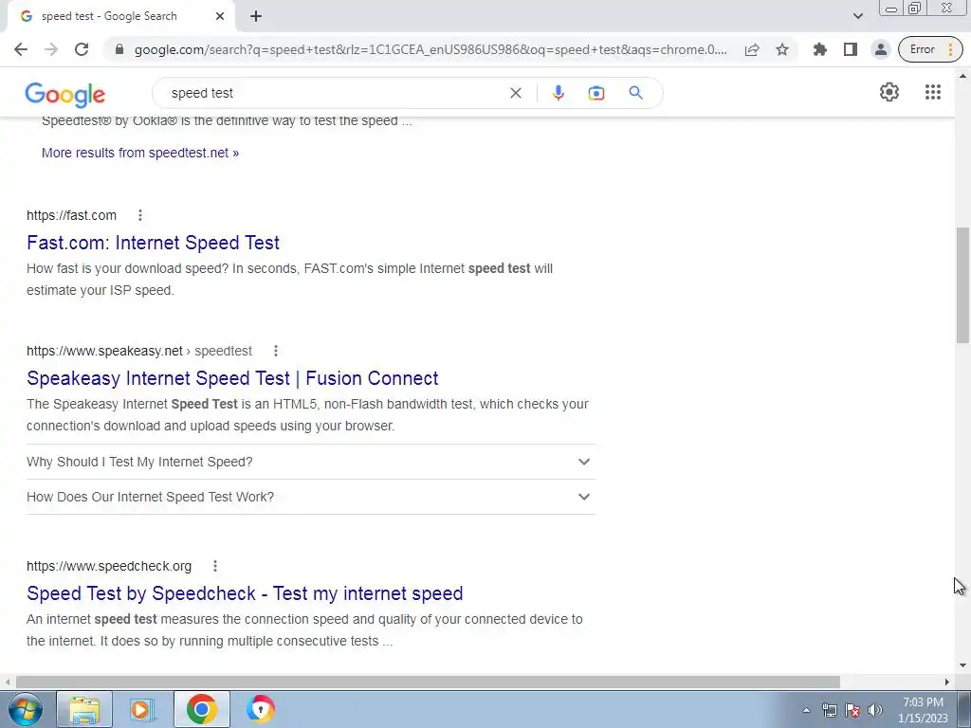Bookmark this tab with star icon
This screenshot has height=728, width=971.
[782, 49]
